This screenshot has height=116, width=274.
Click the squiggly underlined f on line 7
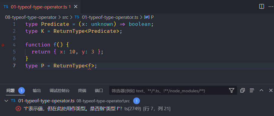[89, 66]
